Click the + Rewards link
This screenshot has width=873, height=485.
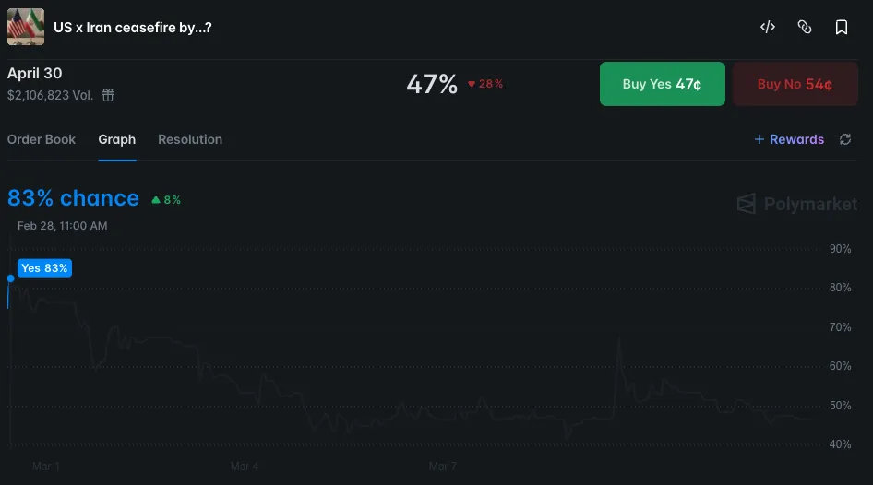[x=789, y=139]
